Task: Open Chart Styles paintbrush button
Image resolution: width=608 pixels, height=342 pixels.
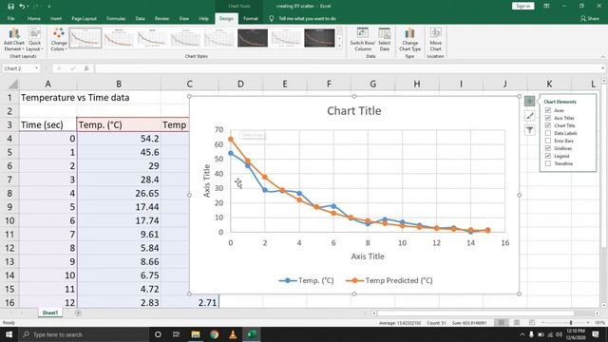Action: coord(530,116)
